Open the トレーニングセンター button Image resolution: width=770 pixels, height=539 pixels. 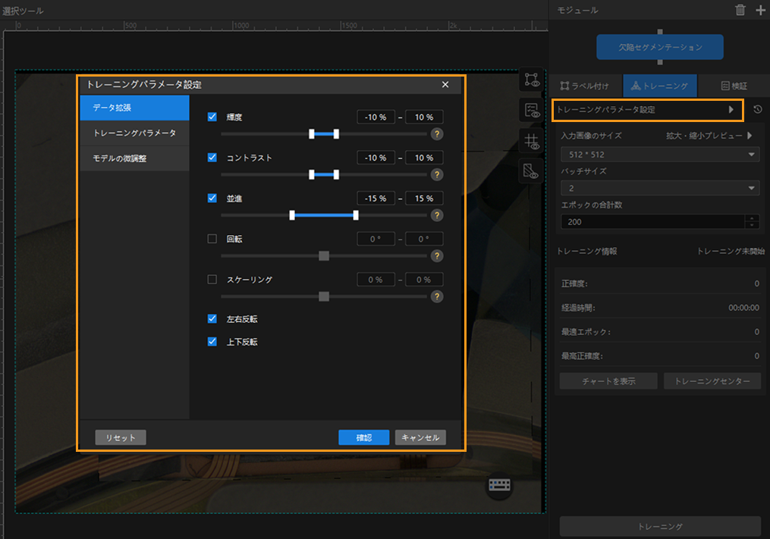click(x=712, y=381)
